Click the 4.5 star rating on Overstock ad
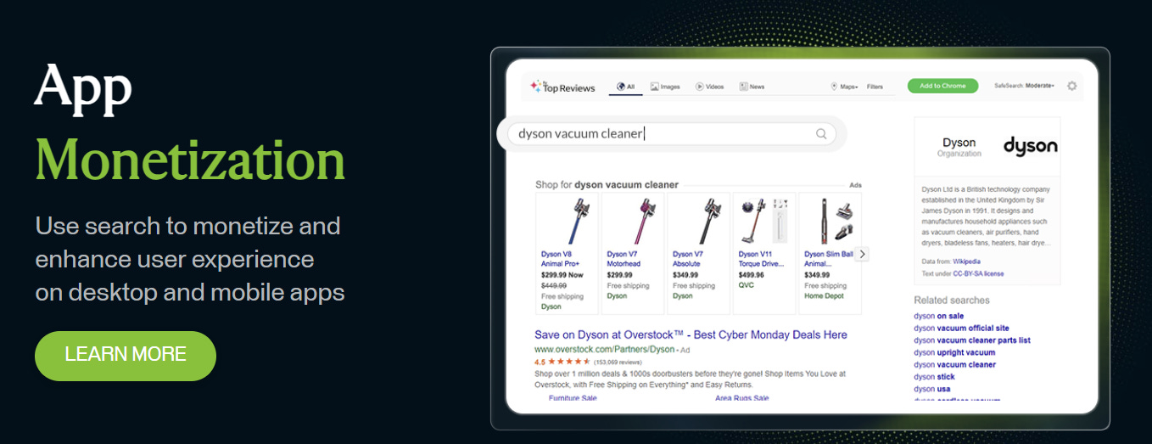This screenshot has width=1152, height=444. 562,361
